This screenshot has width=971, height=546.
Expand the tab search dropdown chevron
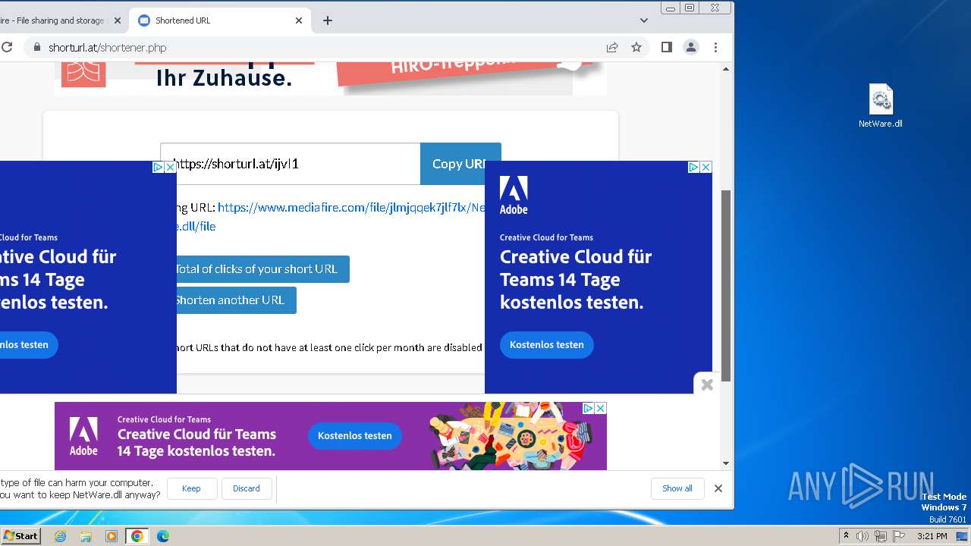click(644, 20)
